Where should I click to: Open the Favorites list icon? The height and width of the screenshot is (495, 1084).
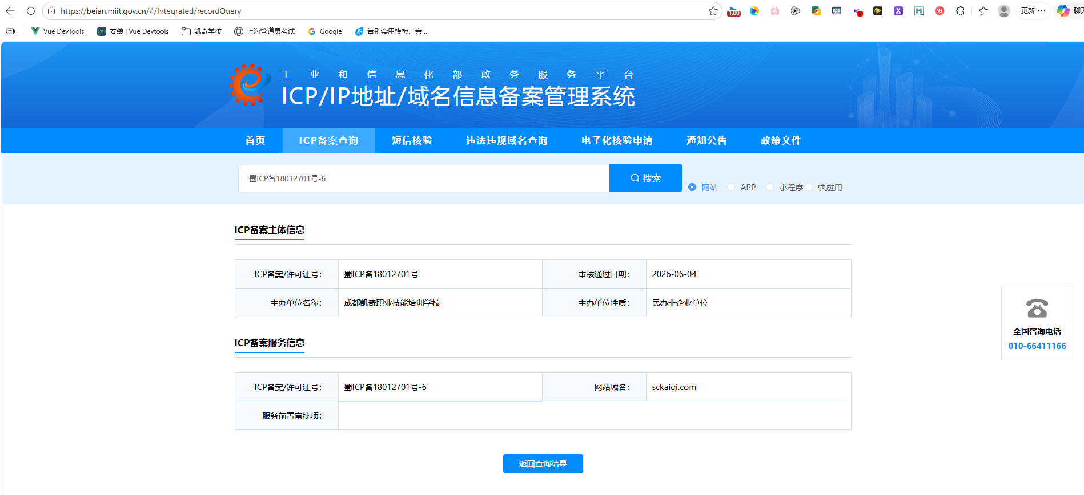(x=983, y=11)
